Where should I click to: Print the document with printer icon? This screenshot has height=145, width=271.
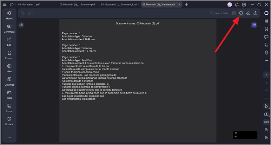coord(241,13)
